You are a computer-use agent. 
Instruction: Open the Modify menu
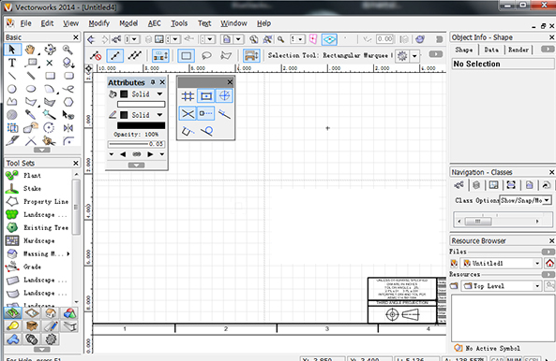click(99, 23)
